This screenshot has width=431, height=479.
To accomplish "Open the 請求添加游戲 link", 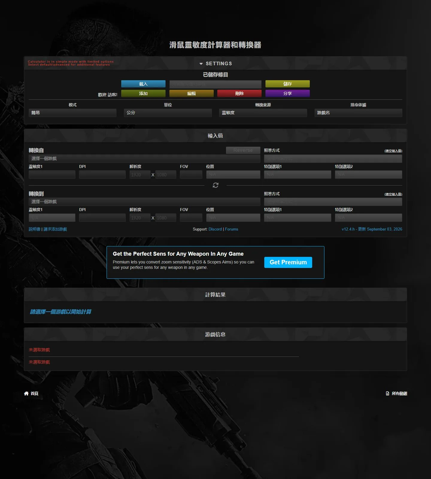I will pos(55,229).
